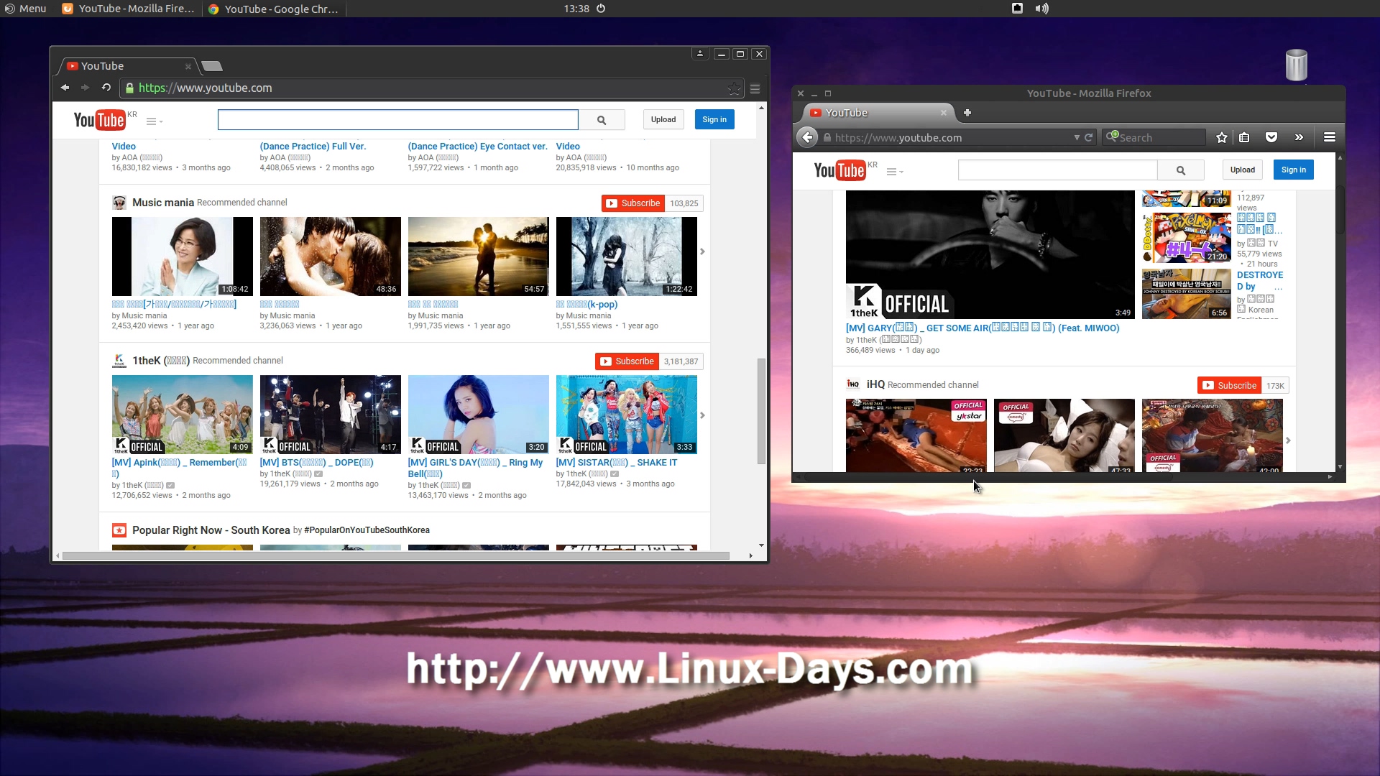This screenshot has height=776, width=1380.
Task: Focus YouTube search field in Chrome
Action: (x=398, y=120)
